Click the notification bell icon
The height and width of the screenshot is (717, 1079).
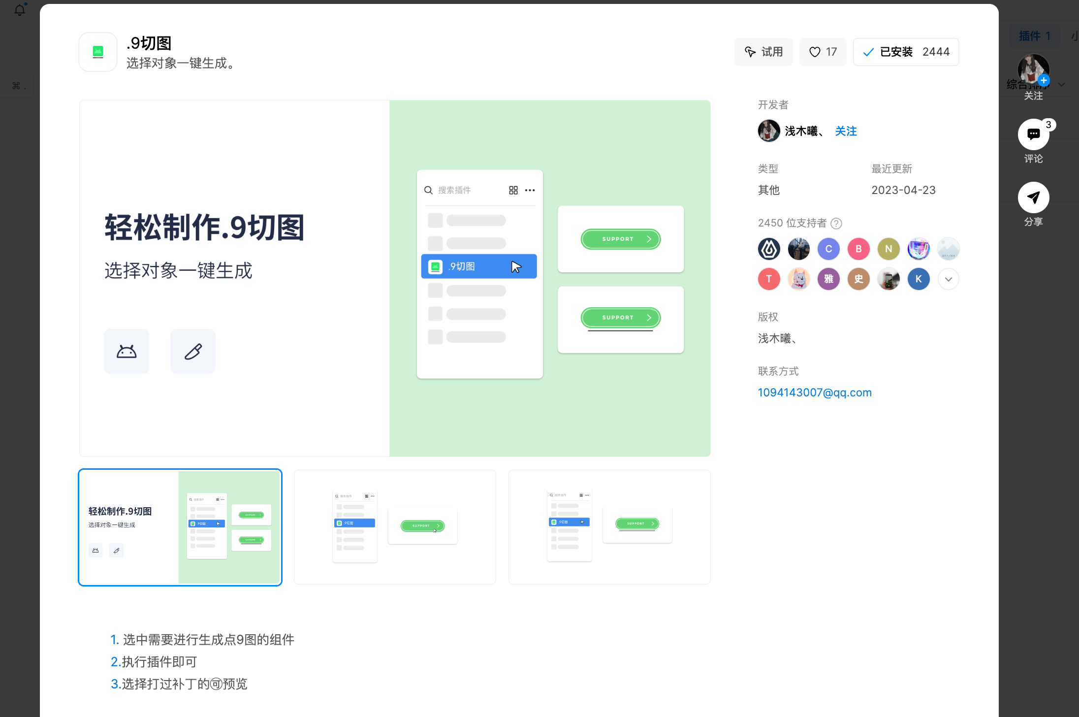[20, 10]
